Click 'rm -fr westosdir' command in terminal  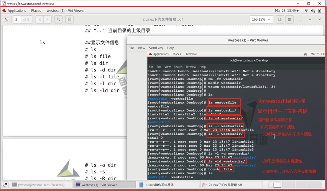225,79
